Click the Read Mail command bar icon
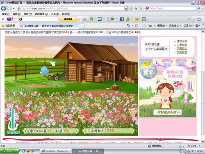This screenshot has width=205, height=154. point(145,26)
